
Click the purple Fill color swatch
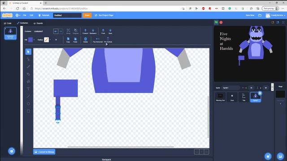click(30, 40)
